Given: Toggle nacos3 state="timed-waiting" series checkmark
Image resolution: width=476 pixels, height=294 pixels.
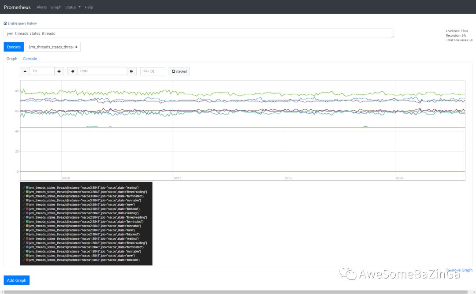Looking at the screenshot, I should (x=24, y=192).
